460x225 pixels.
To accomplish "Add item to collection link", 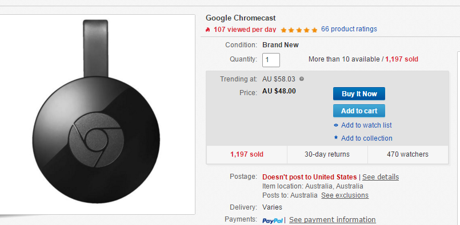I will (367, 138).
